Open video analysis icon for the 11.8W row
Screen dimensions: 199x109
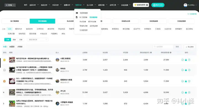pos(182,81)
